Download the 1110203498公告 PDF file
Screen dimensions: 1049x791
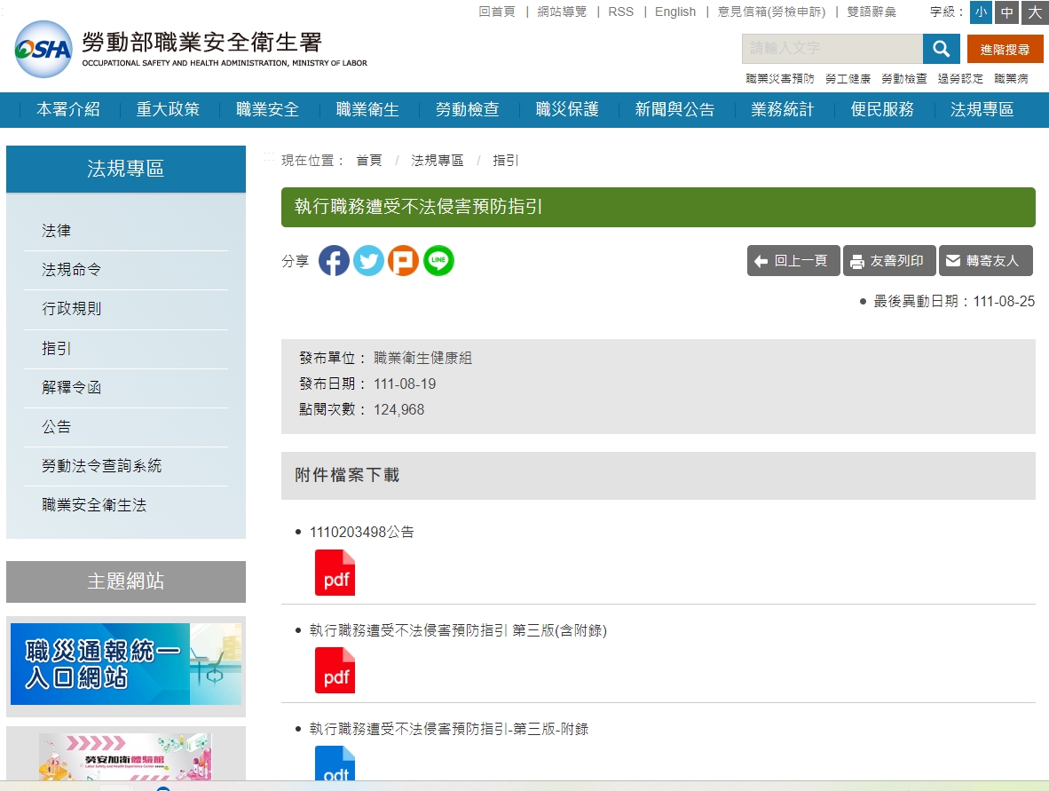coord(335,573)
